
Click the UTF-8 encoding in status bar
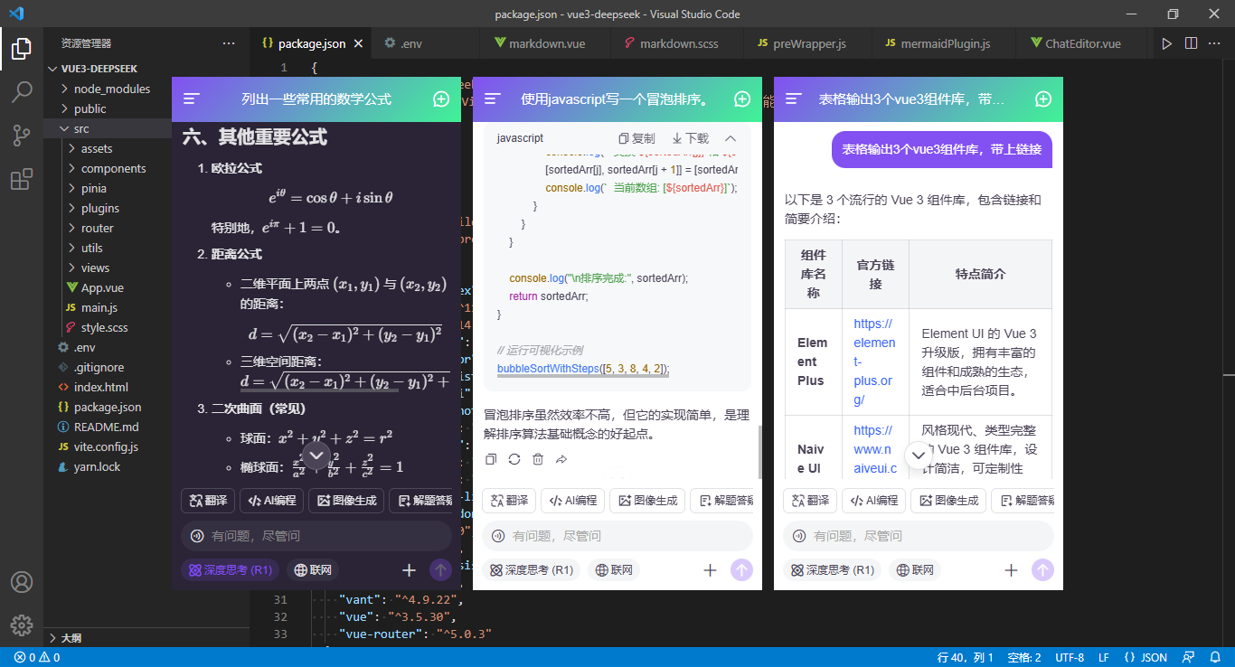(1070, 657)
